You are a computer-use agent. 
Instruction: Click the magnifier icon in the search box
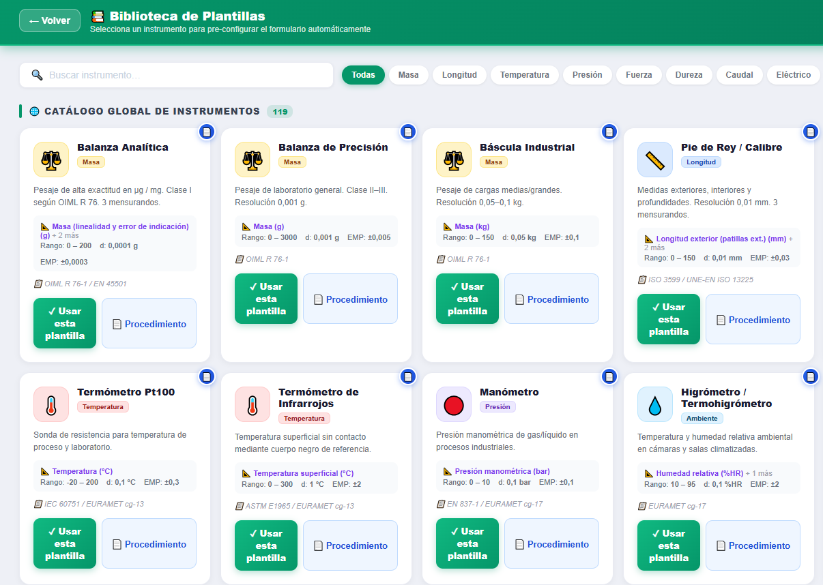pyautogui.click(x=38, y=75)
